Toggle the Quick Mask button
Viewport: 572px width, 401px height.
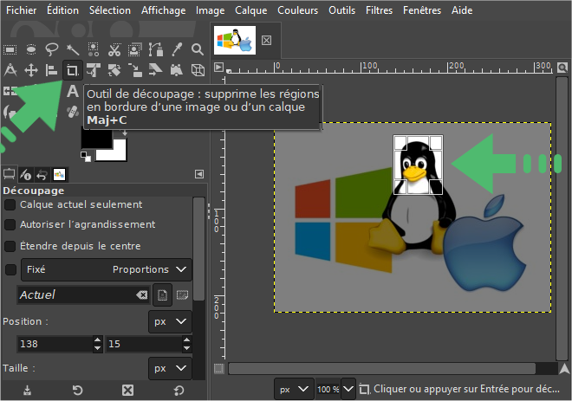[218, 369]
